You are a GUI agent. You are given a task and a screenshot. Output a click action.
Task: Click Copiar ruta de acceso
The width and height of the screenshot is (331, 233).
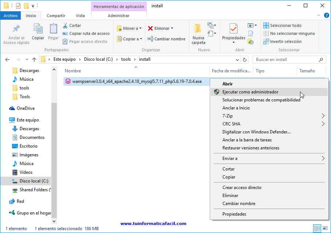(x=86, y=33)
